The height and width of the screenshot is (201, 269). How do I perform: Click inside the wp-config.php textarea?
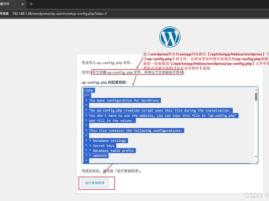tap(170, 125)
